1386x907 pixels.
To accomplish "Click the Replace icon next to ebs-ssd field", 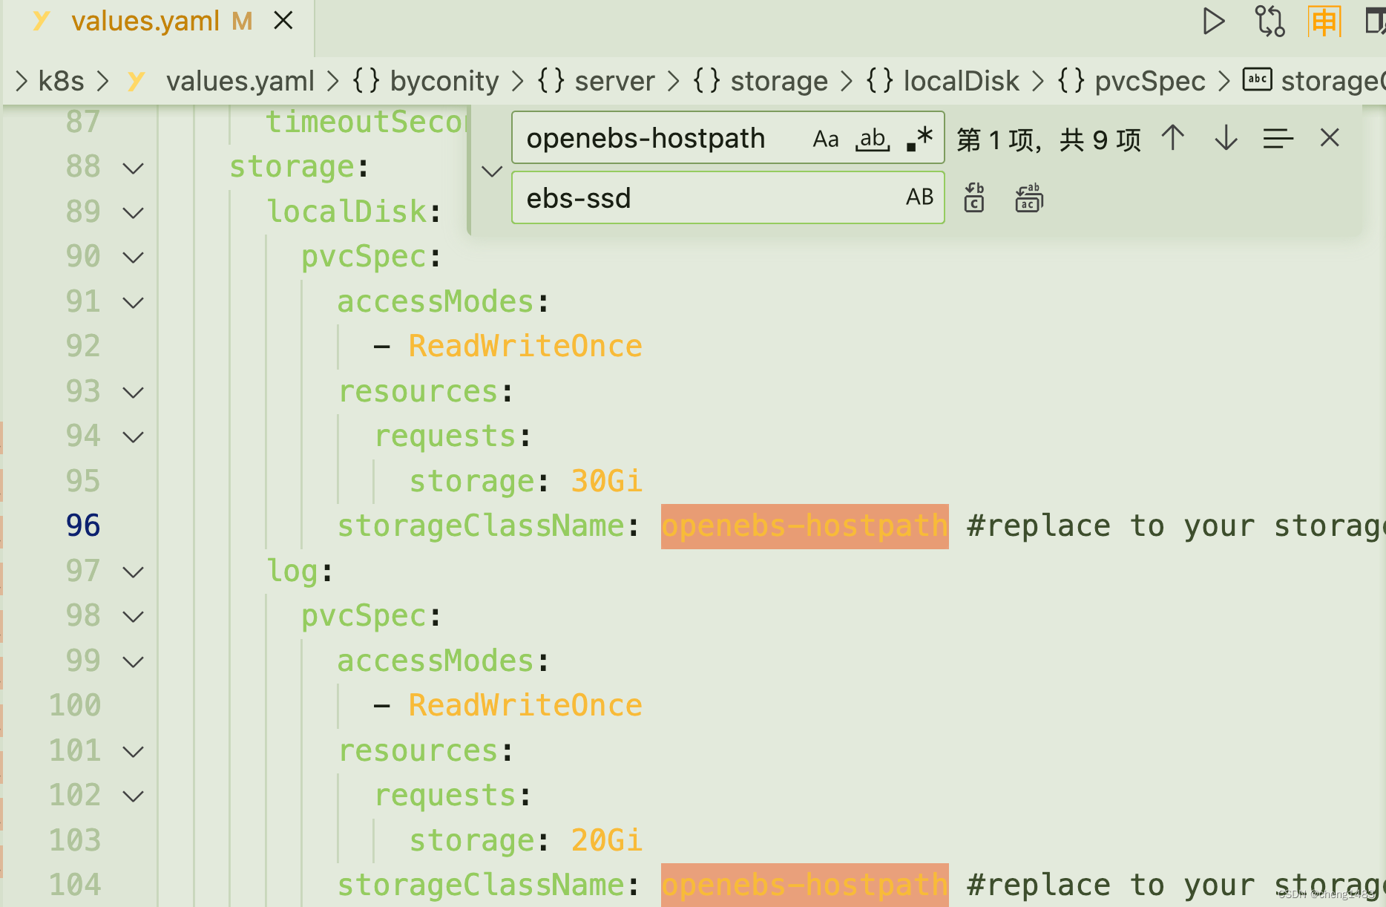I will pos(973,197).
